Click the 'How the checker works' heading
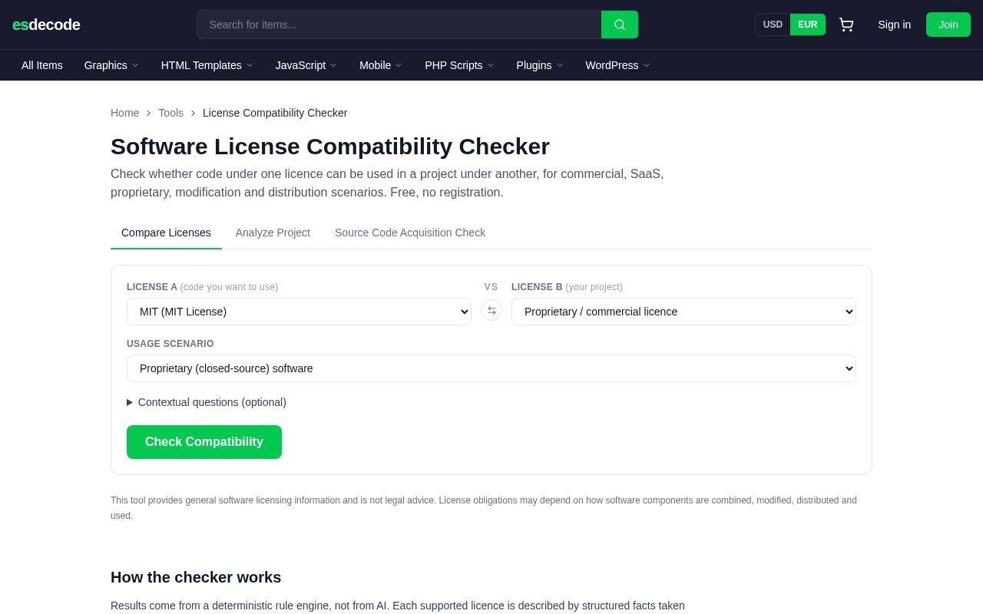Image resolution: width=983 pixels, height=614 pixels. [x=196, y=577]
